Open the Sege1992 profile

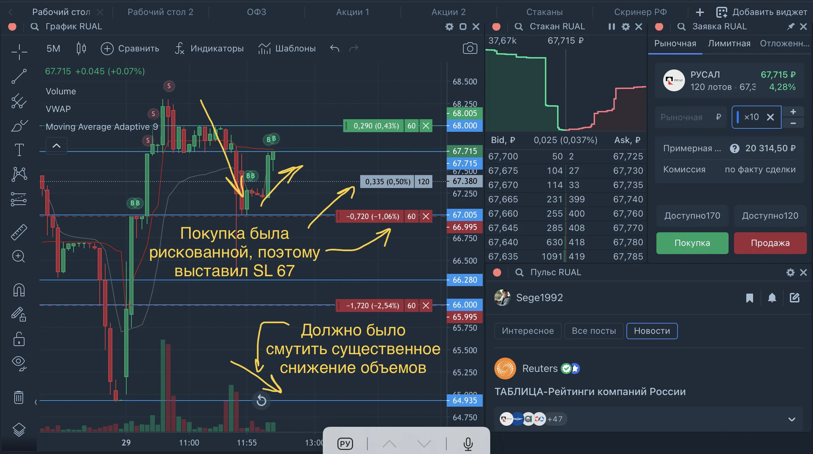click(528, 298)
